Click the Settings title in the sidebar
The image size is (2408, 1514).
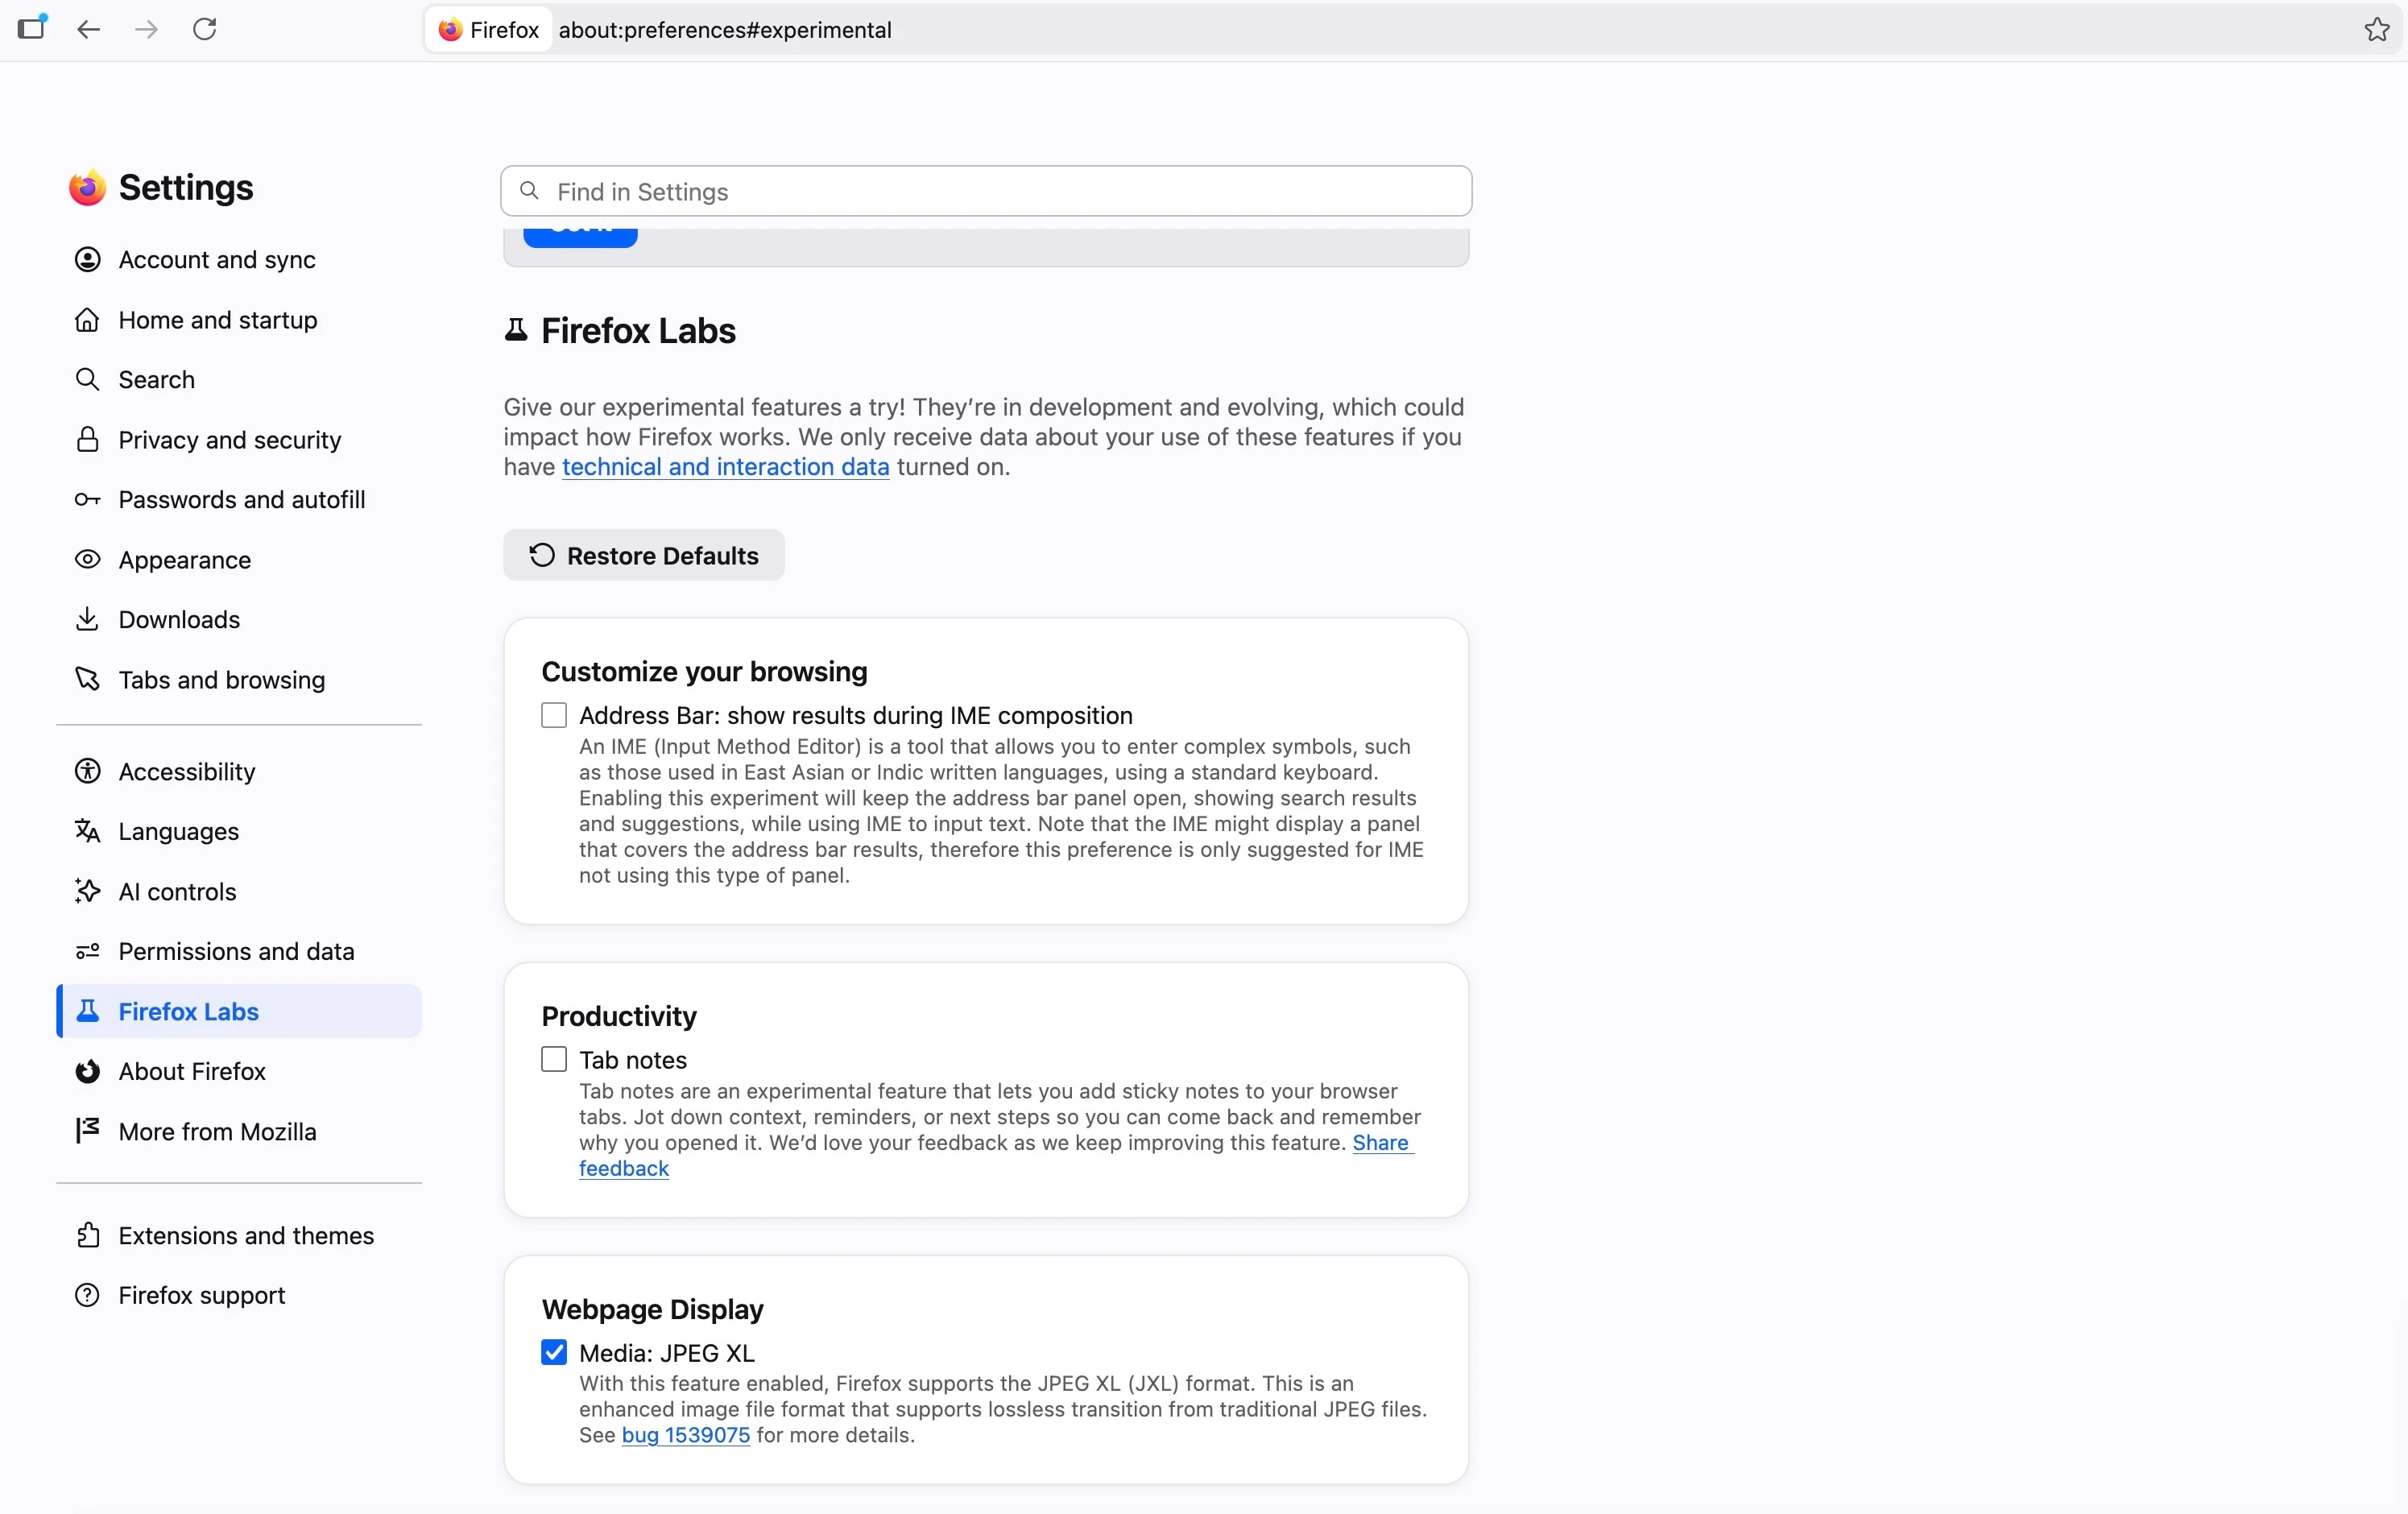click(186, 188)
